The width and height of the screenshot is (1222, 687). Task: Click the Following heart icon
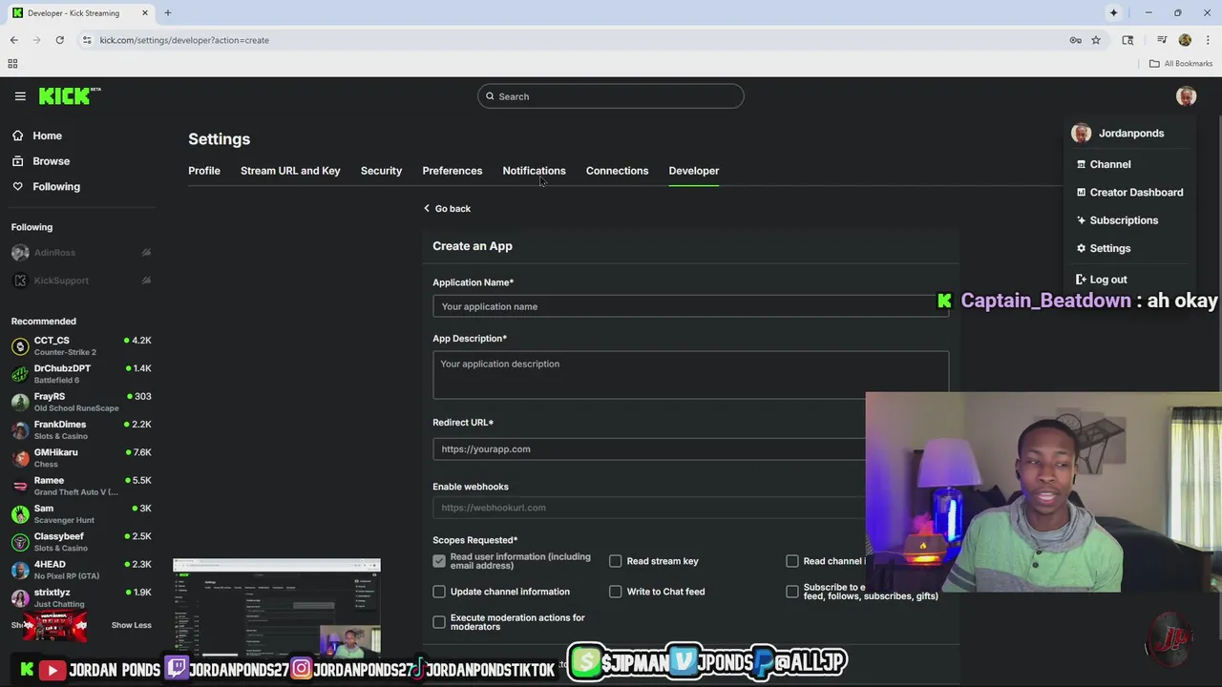tap(17, 187)
